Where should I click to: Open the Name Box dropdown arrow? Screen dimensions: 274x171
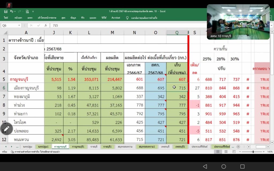(x=19, y=25)
